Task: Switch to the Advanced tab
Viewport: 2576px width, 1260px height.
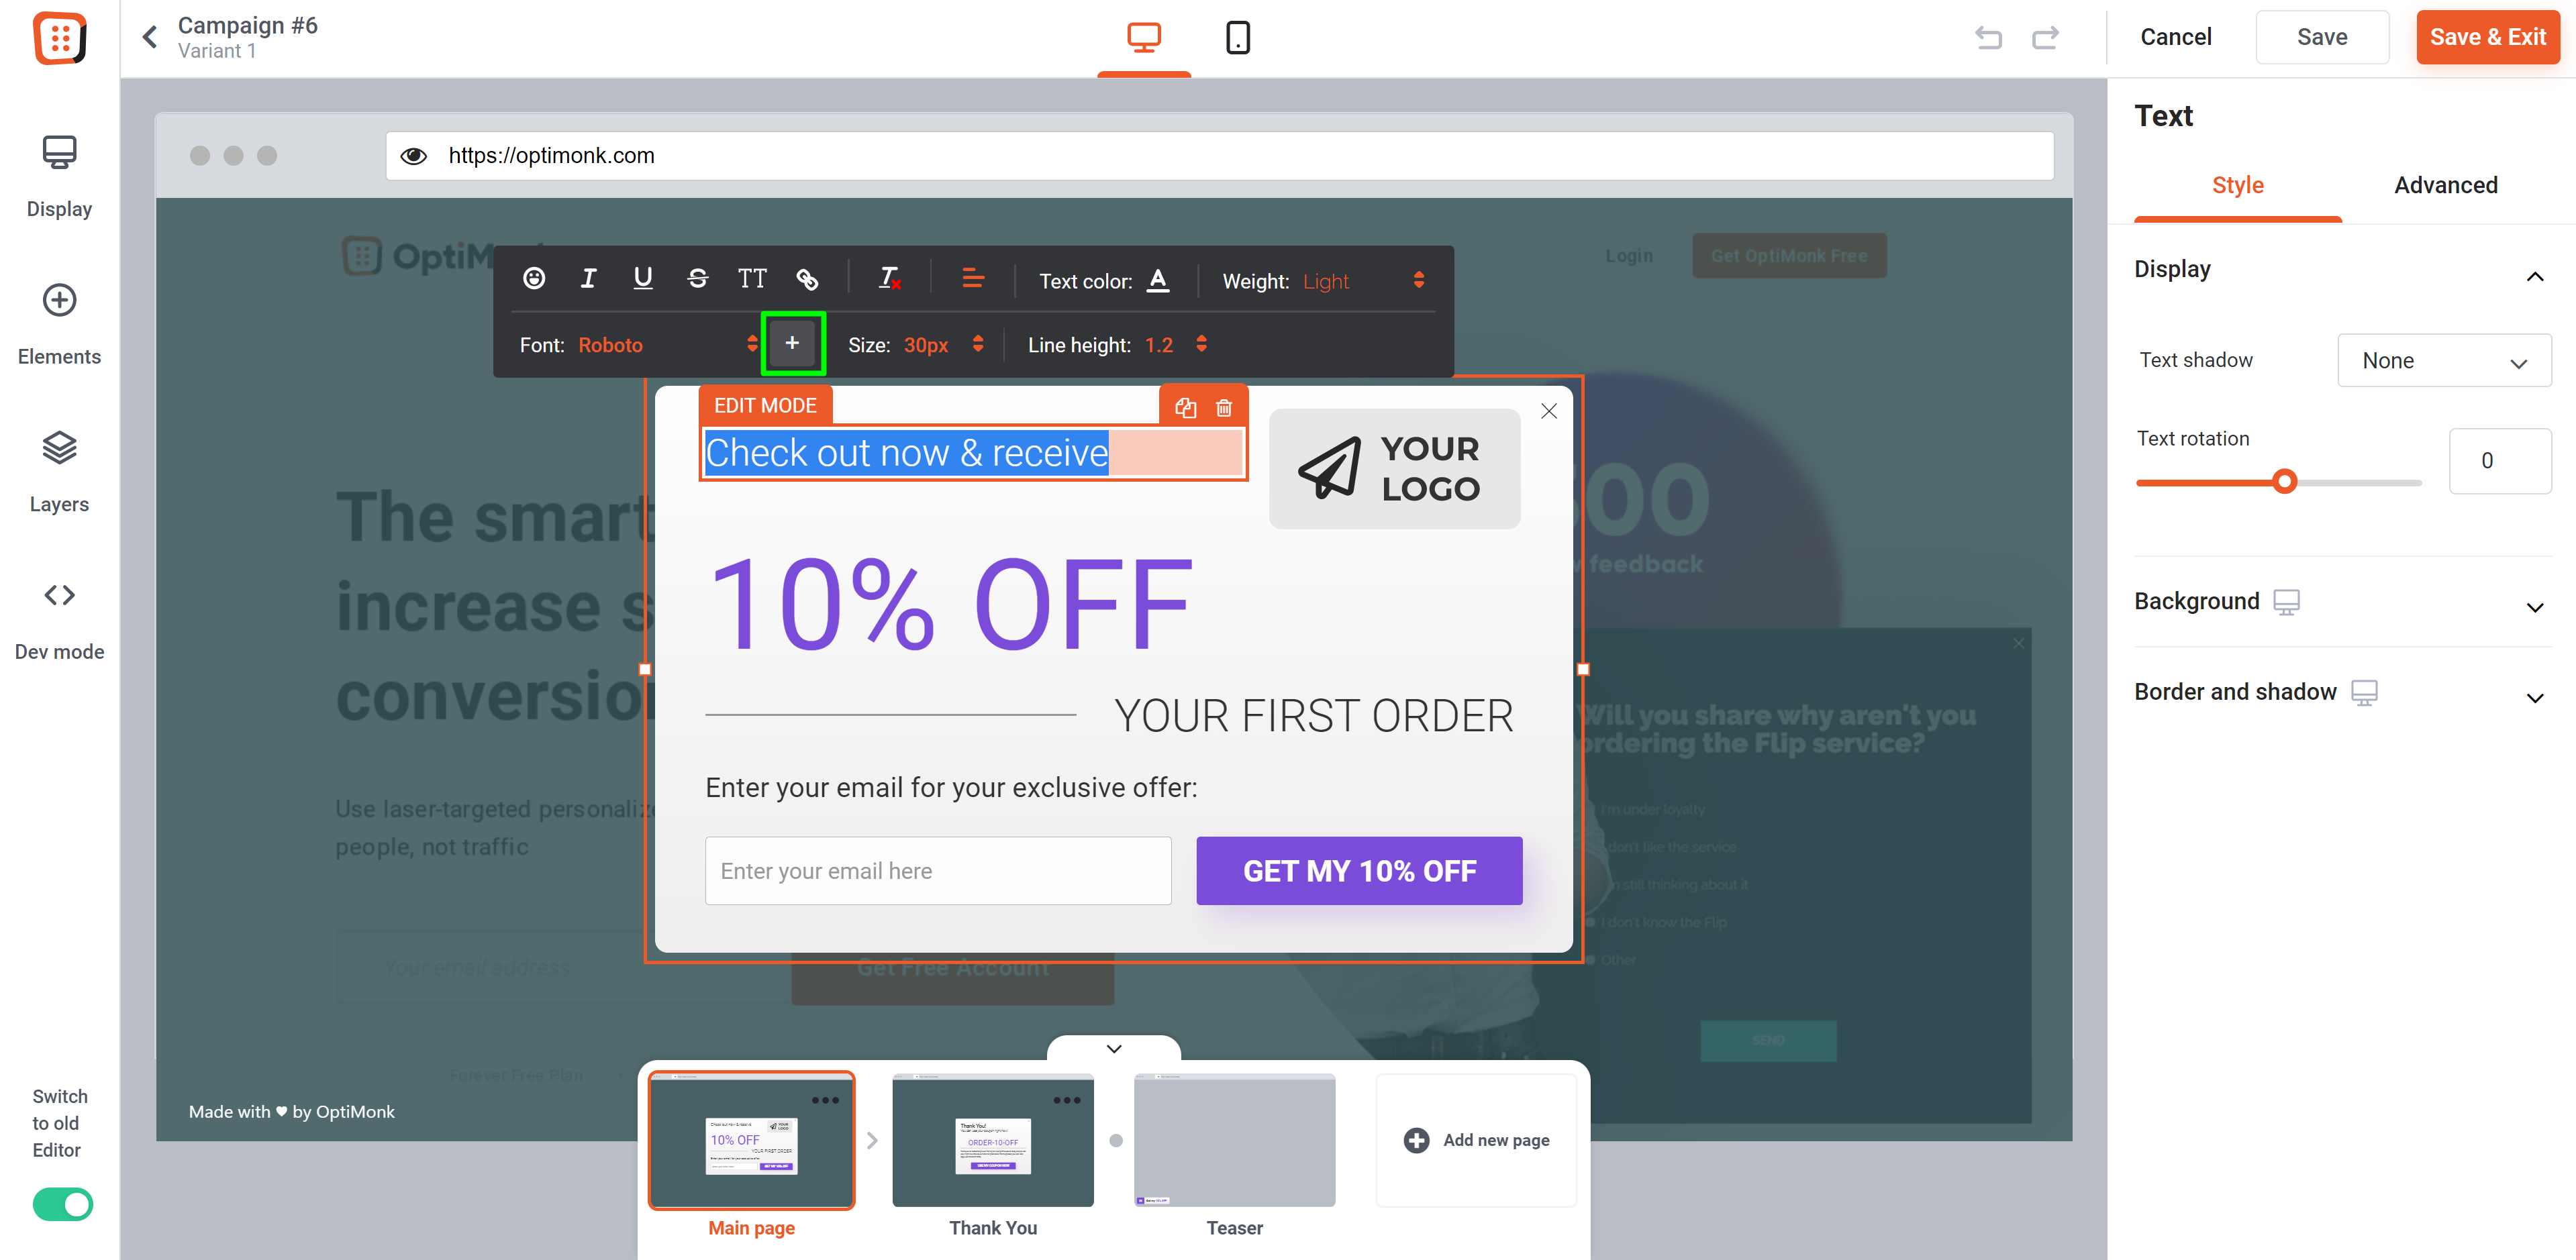Action: [x=2445, y=185]
